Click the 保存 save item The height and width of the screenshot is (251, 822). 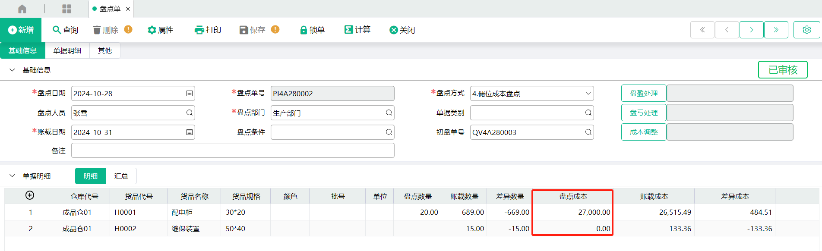[x=253, y=30]
